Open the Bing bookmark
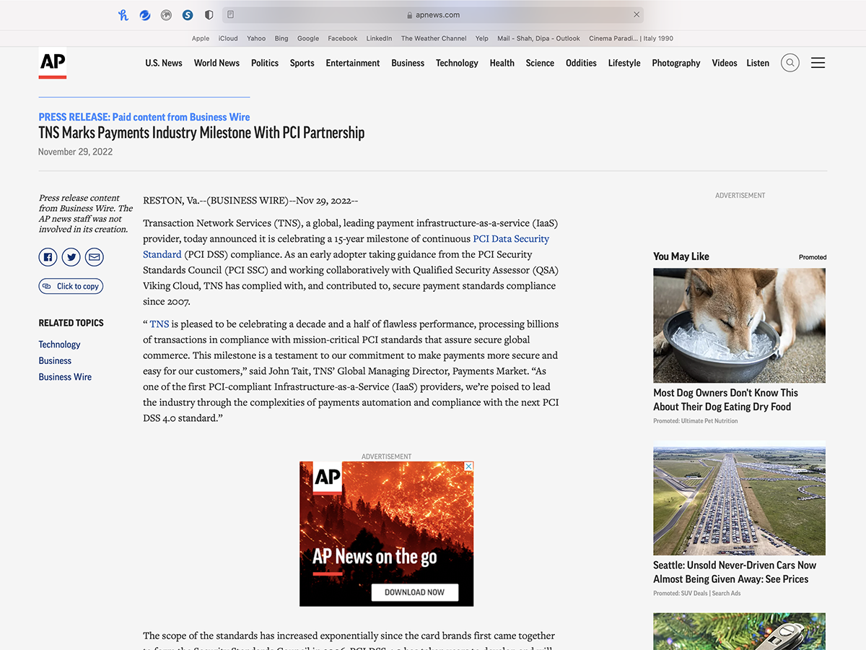Screen dimensions: 866x650 [281, 38]
